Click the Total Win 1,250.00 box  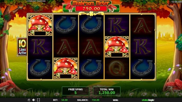pyautogui.click(x=107, y=91)
